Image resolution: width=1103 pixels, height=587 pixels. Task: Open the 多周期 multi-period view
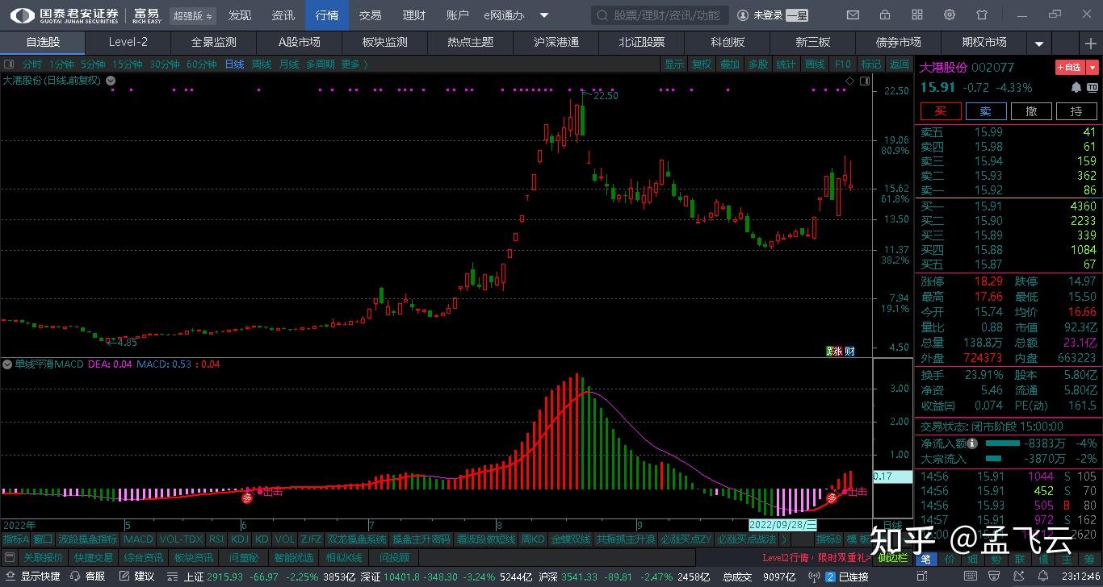point(320,65)
